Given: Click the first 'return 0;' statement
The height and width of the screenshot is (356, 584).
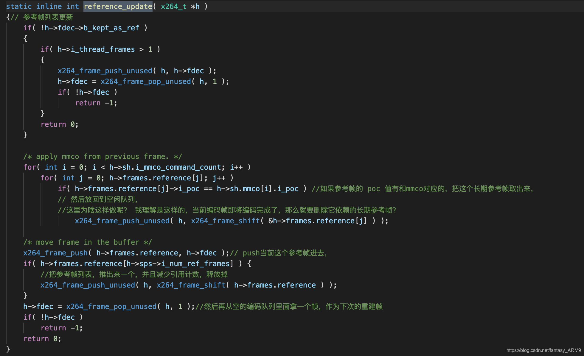Looking at the screenshot, I should 60,124.
